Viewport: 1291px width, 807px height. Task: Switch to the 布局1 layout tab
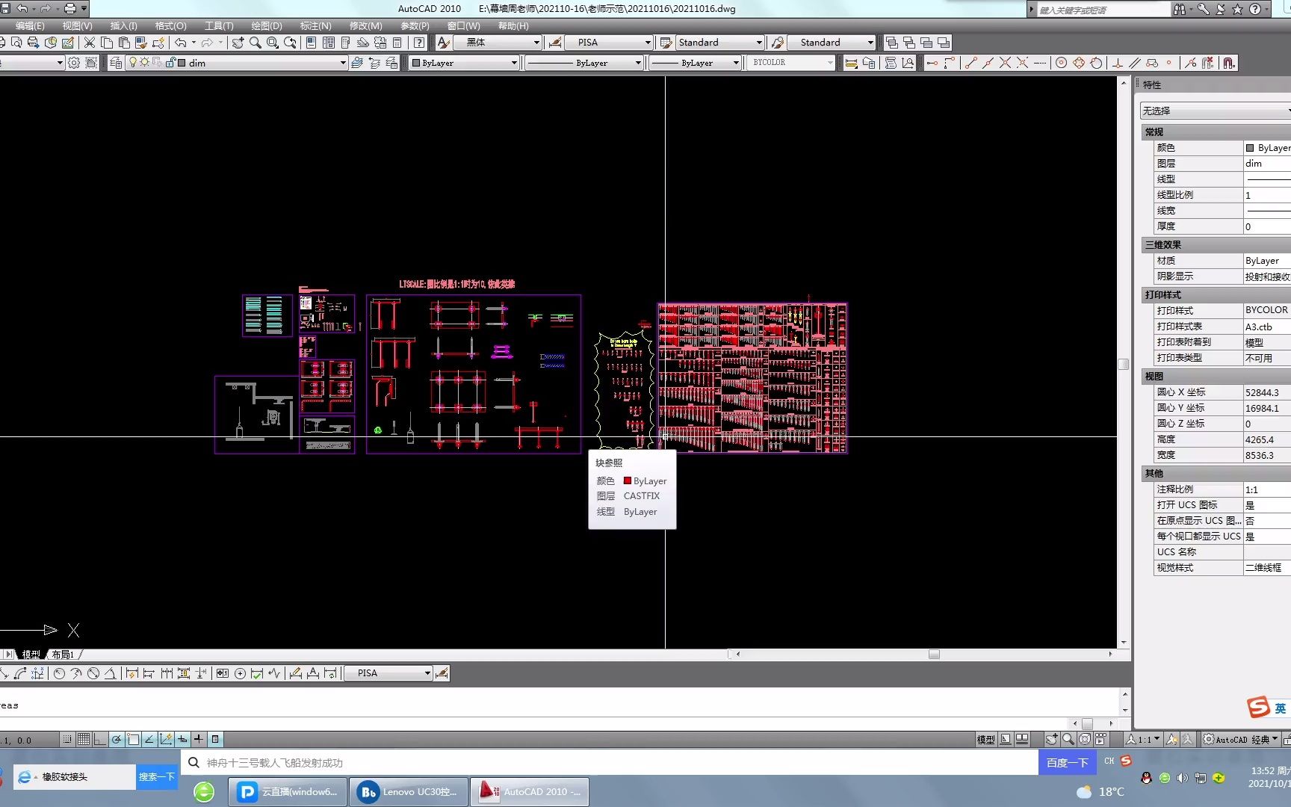click(62, 655)
